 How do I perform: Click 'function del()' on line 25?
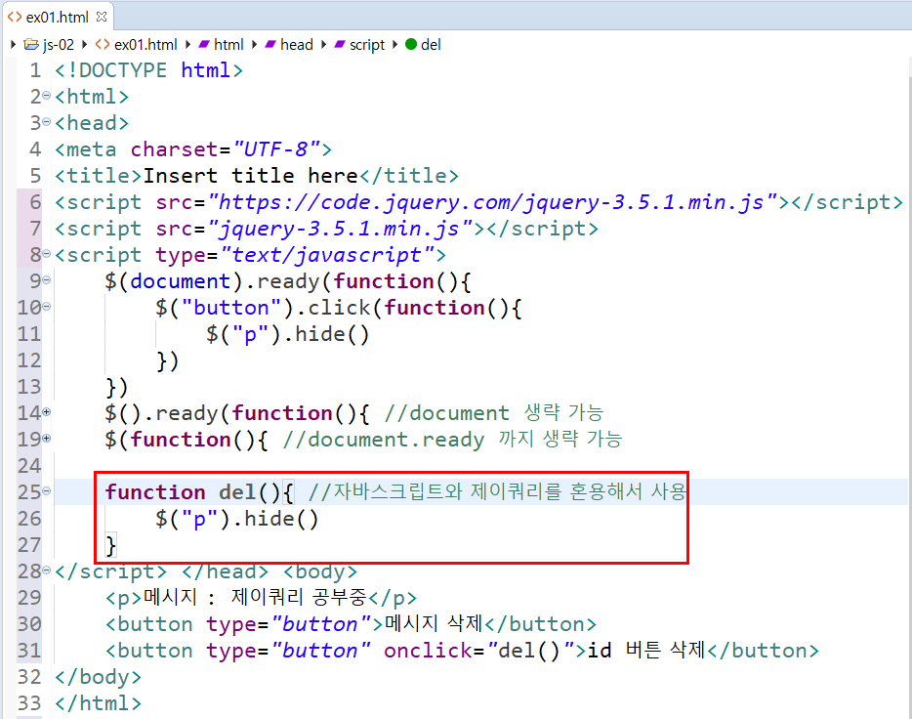193,492
